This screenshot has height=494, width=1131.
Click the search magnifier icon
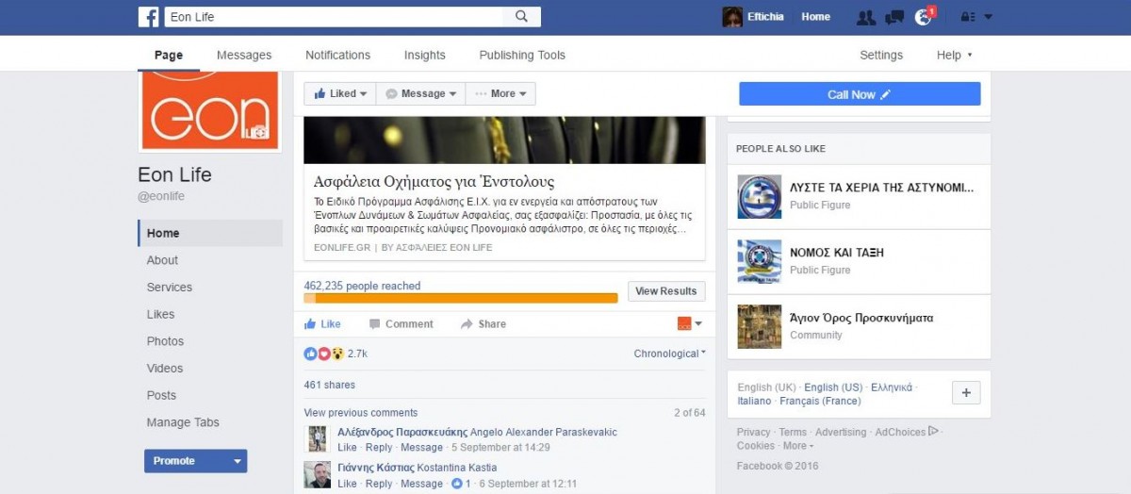(521, 16)
